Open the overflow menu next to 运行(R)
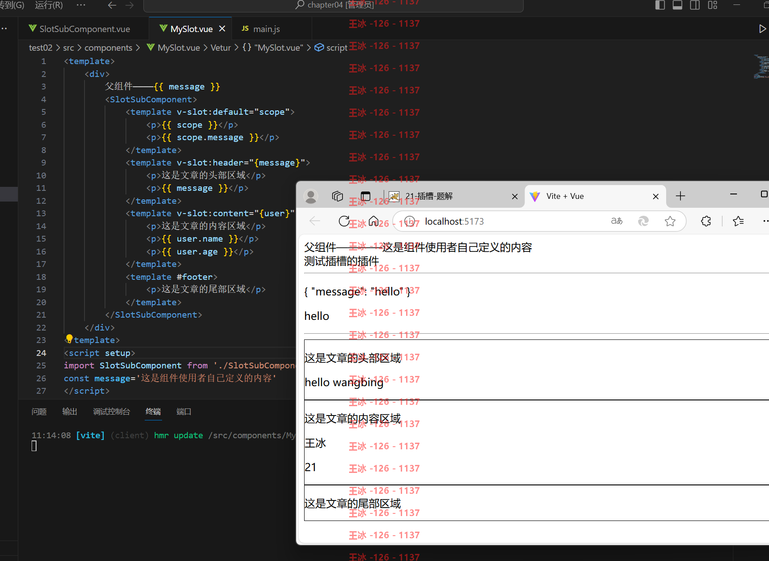The height and width of the screenshot is (561, 769). tap(81, 5)
